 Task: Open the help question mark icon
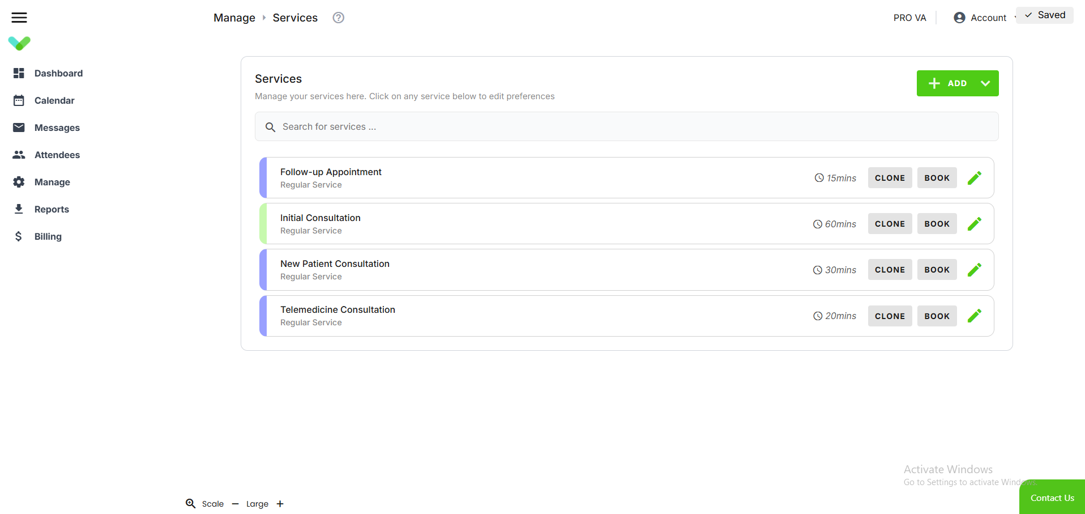(339, 18)
